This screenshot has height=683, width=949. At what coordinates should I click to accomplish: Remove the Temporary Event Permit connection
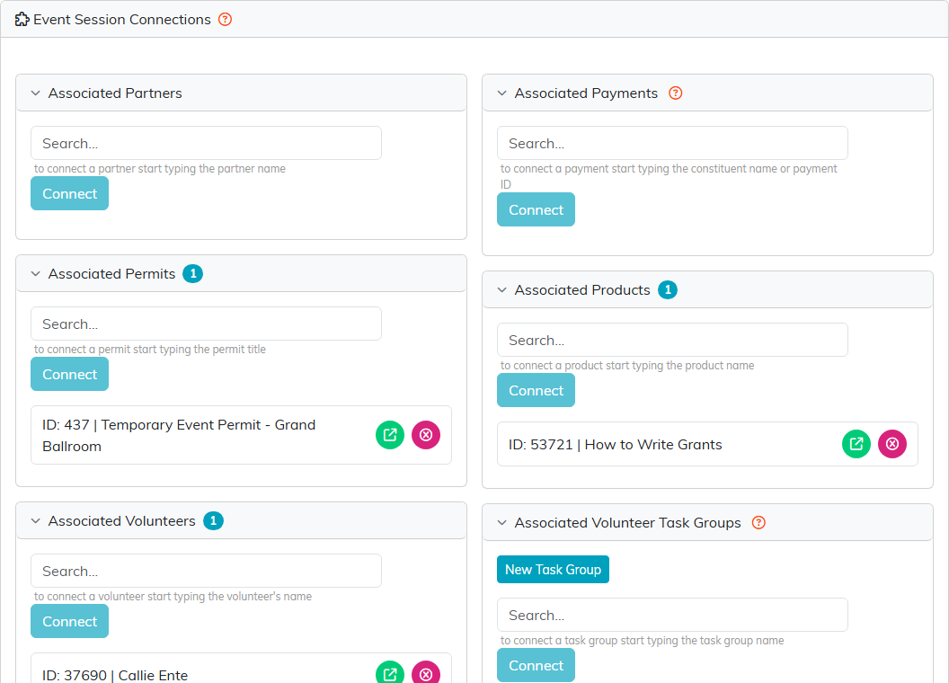tap(426, 435)
